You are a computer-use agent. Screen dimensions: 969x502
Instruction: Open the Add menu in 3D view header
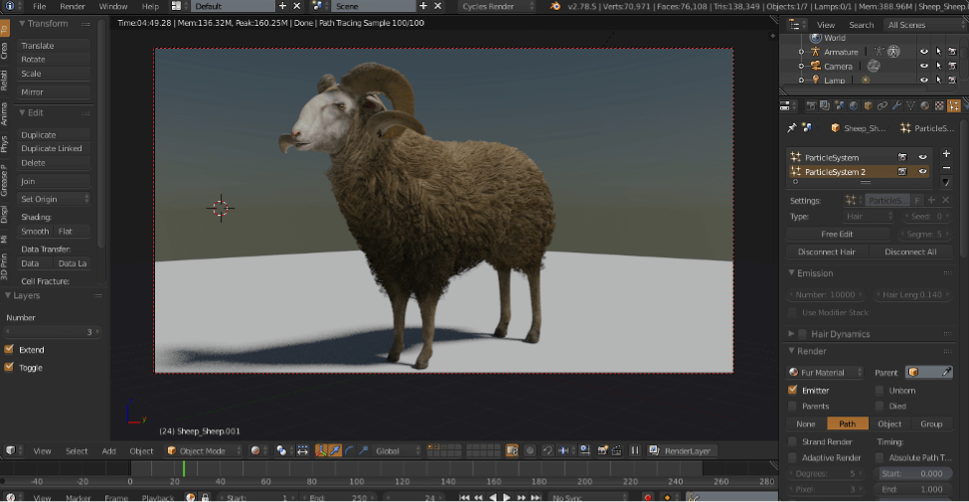pos(108,450)
